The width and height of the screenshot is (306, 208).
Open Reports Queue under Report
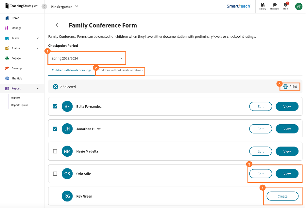coord(19,105)
